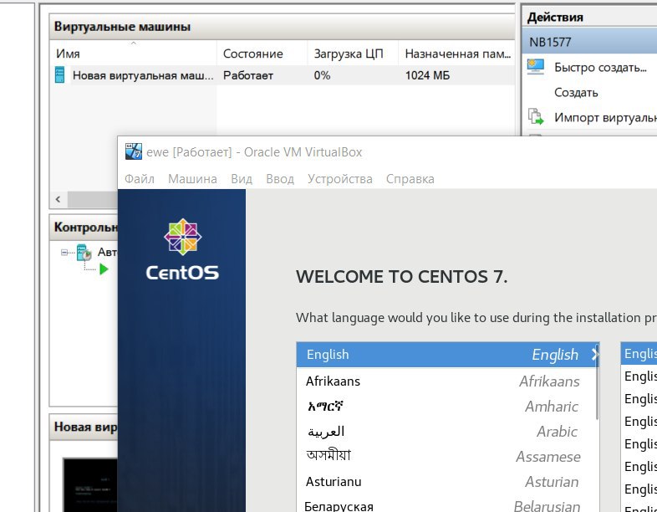The height and width of the screenshot is (512, 657).
Task: Open the Машина menu in VirtualBox
Action: (192, 179)
